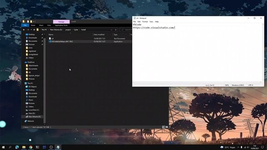Go up one folder level
The height and width of the screenshot is (150, 267).
tap(34, 30)
